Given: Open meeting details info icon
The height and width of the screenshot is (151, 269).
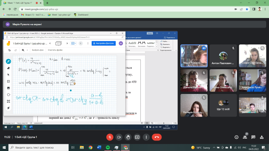Looking at the screenshot, I should pyautogui.click(x=236, y=137).
